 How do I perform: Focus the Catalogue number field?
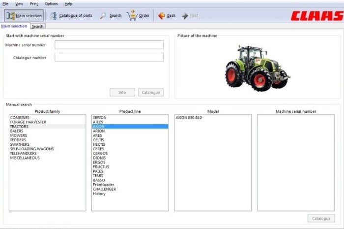(x=109, y=57)
